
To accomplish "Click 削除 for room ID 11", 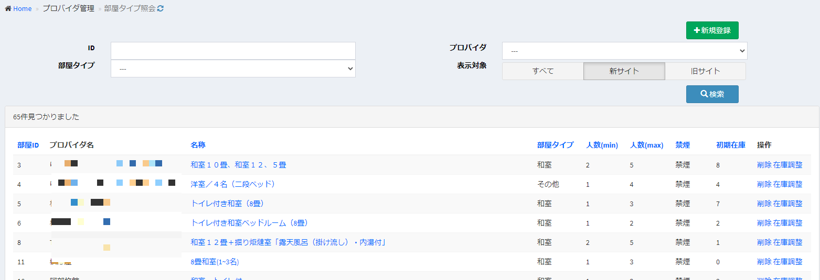I will click(764, 262).
